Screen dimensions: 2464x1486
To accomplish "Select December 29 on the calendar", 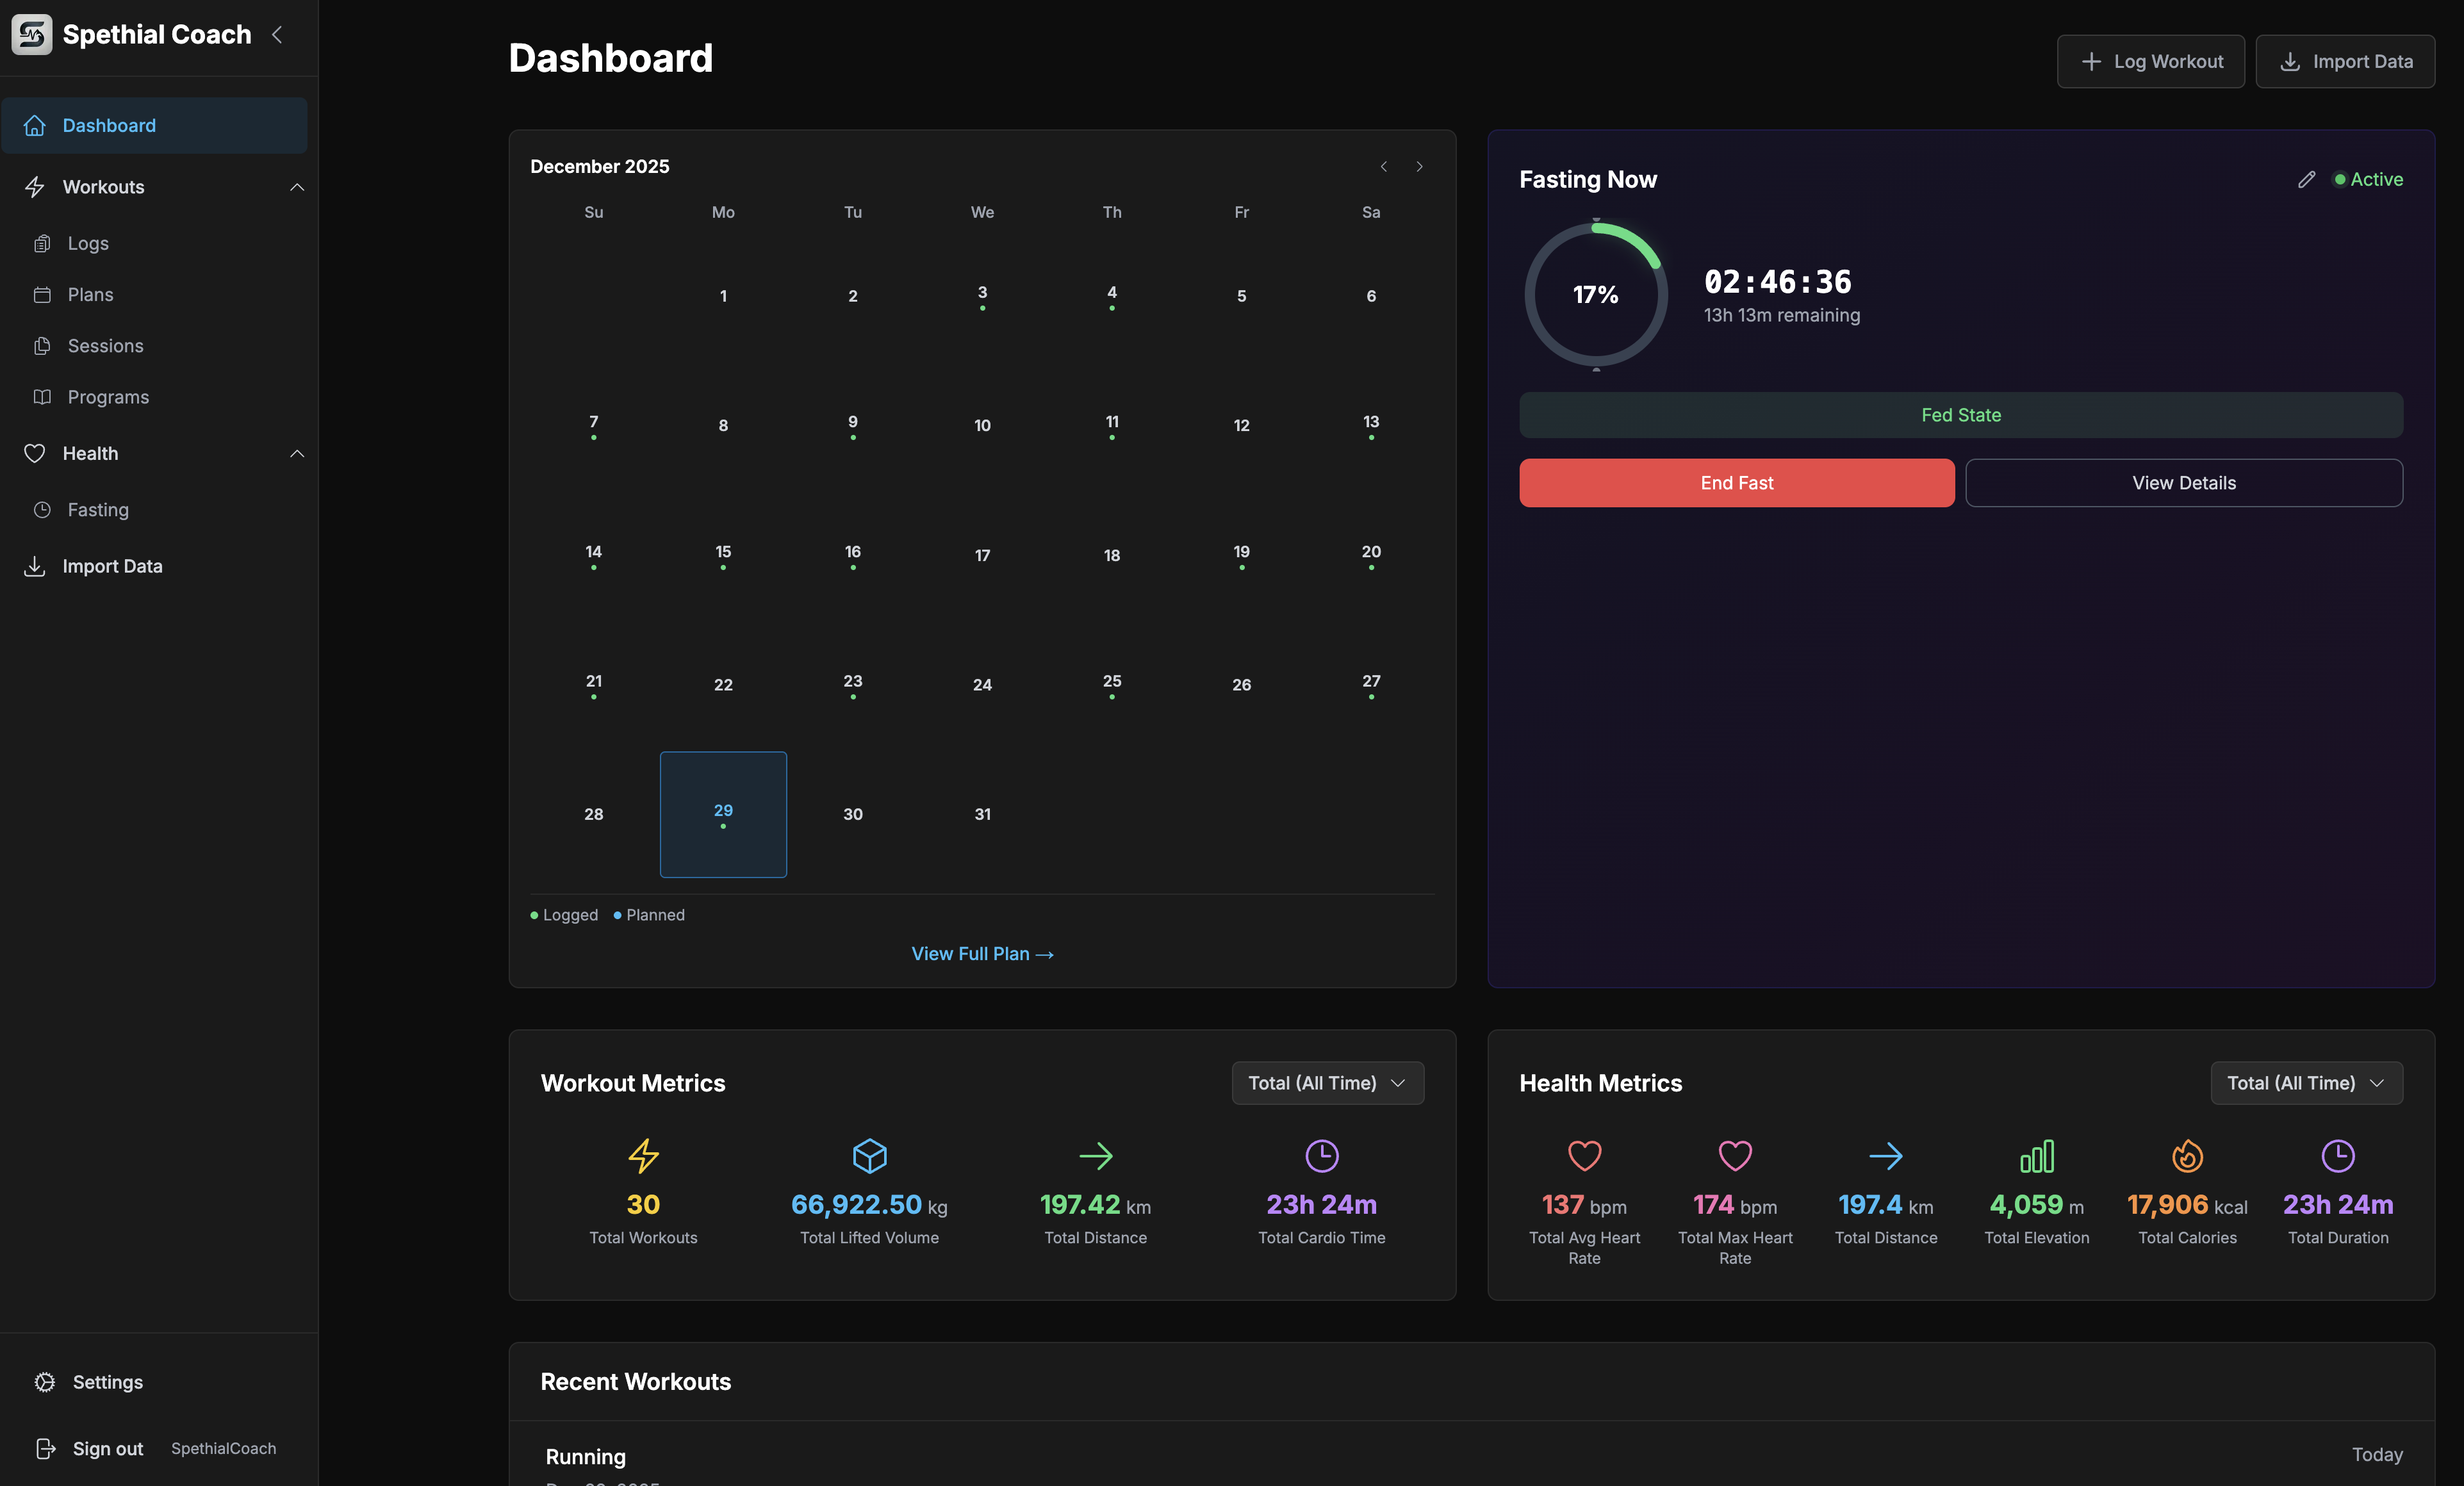I will click(722, 814).
